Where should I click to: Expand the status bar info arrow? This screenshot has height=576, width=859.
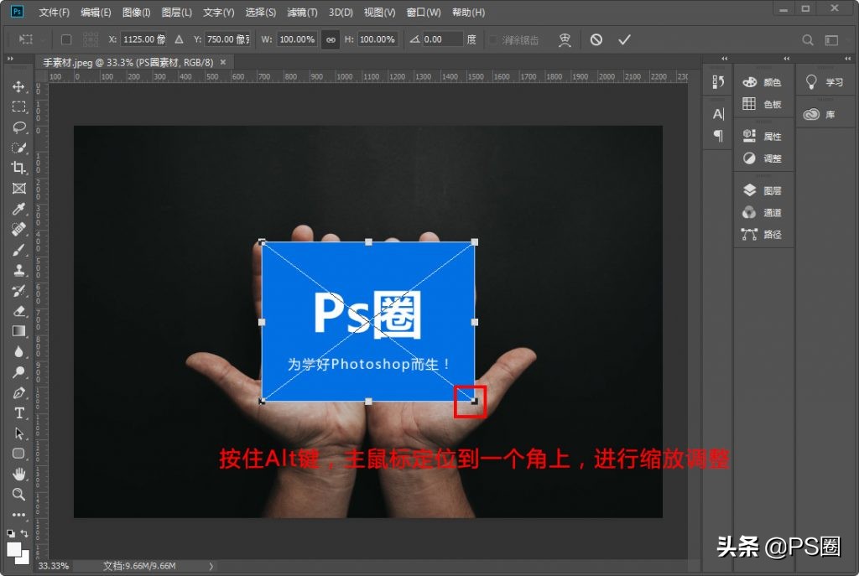pos(211,566)
